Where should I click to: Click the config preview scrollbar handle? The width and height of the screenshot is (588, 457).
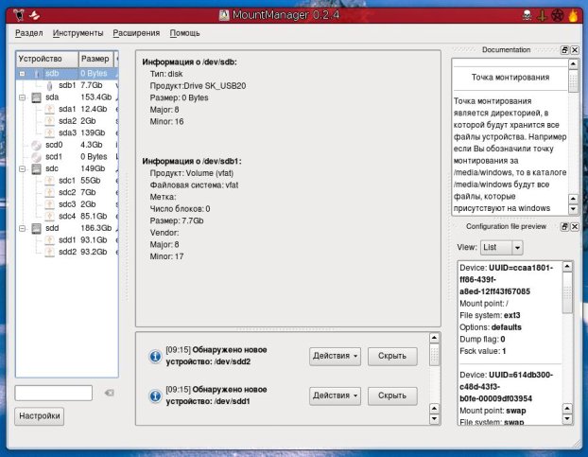tap(567, 292)
